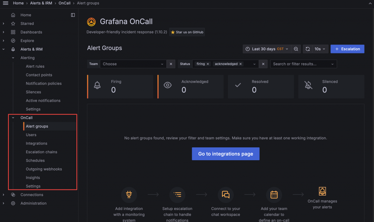This screenshot has width=374, height=222.
Task: Select Alert groups under OnCall
Action: coord(37,127)
